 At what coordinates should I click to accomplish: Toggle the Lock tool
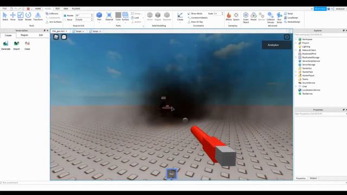click(x=135, y=18)
